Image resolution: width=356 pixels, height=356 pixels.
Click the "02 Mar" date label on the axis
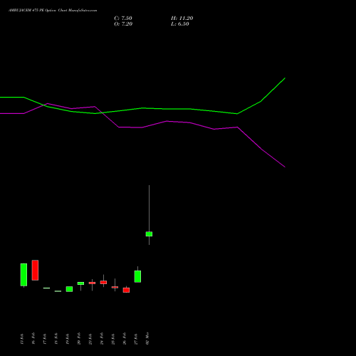tap(147, 338)
